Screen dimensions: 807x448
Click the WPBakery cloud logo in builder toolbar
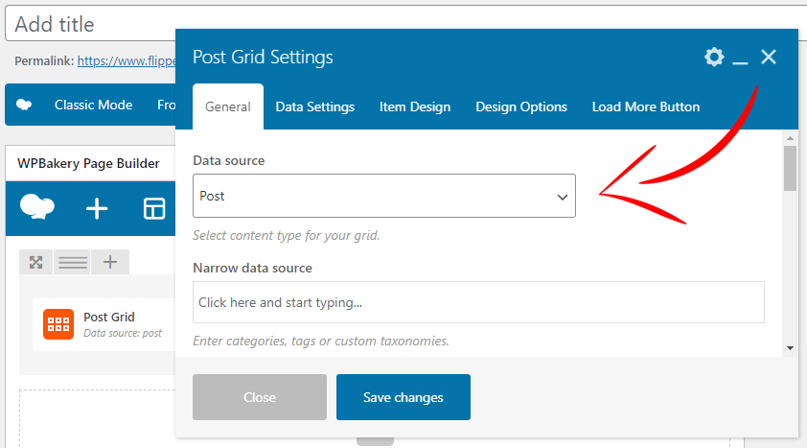pos(37,207)
